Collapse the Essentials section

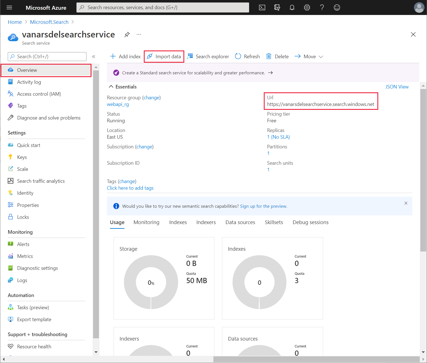[x=111, y=87]
